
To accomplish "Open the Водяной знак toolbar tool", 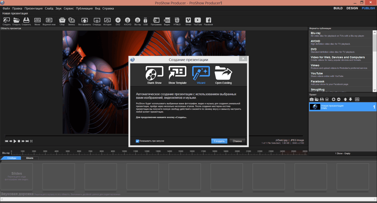I will [x=49, y=20].
